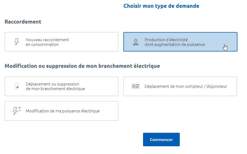Select 'Déplacement de mon compteur / disjoncteur' text

186,86
